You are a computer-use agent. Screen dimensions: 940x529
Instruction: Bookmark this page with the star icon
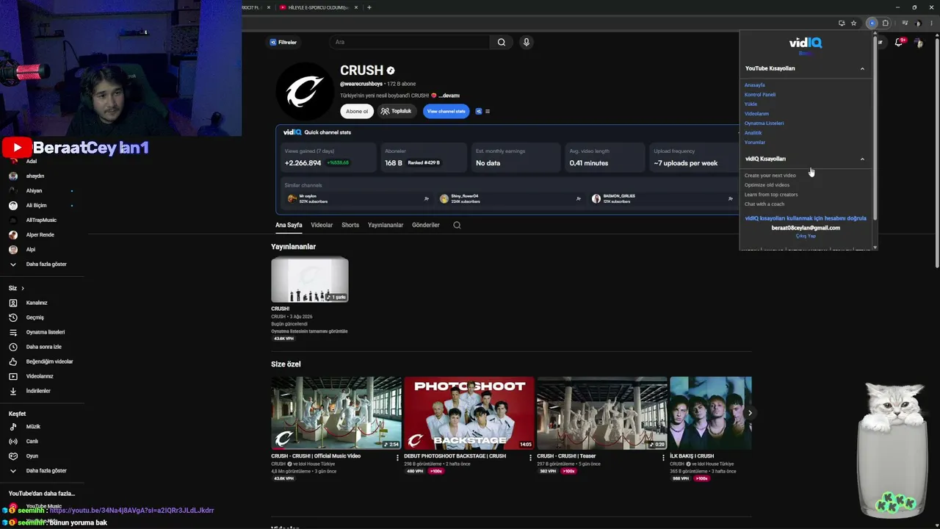click(853, 23)
